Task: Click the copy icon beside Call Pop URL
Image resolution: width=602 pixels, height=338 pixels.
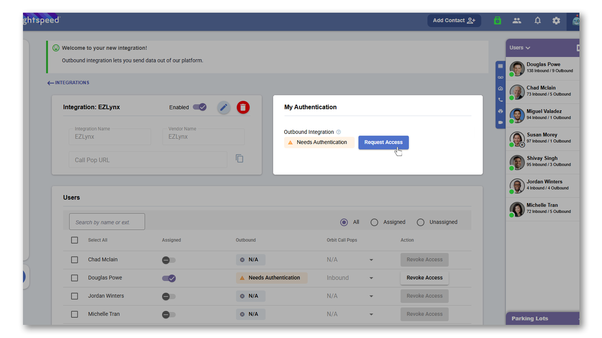Action: click(239, 159)
